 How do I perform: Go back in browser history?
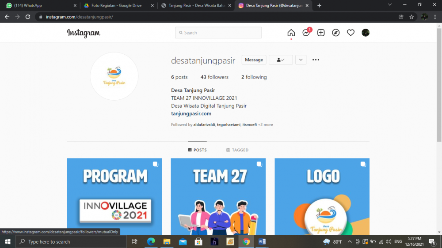tap(7, 17)
